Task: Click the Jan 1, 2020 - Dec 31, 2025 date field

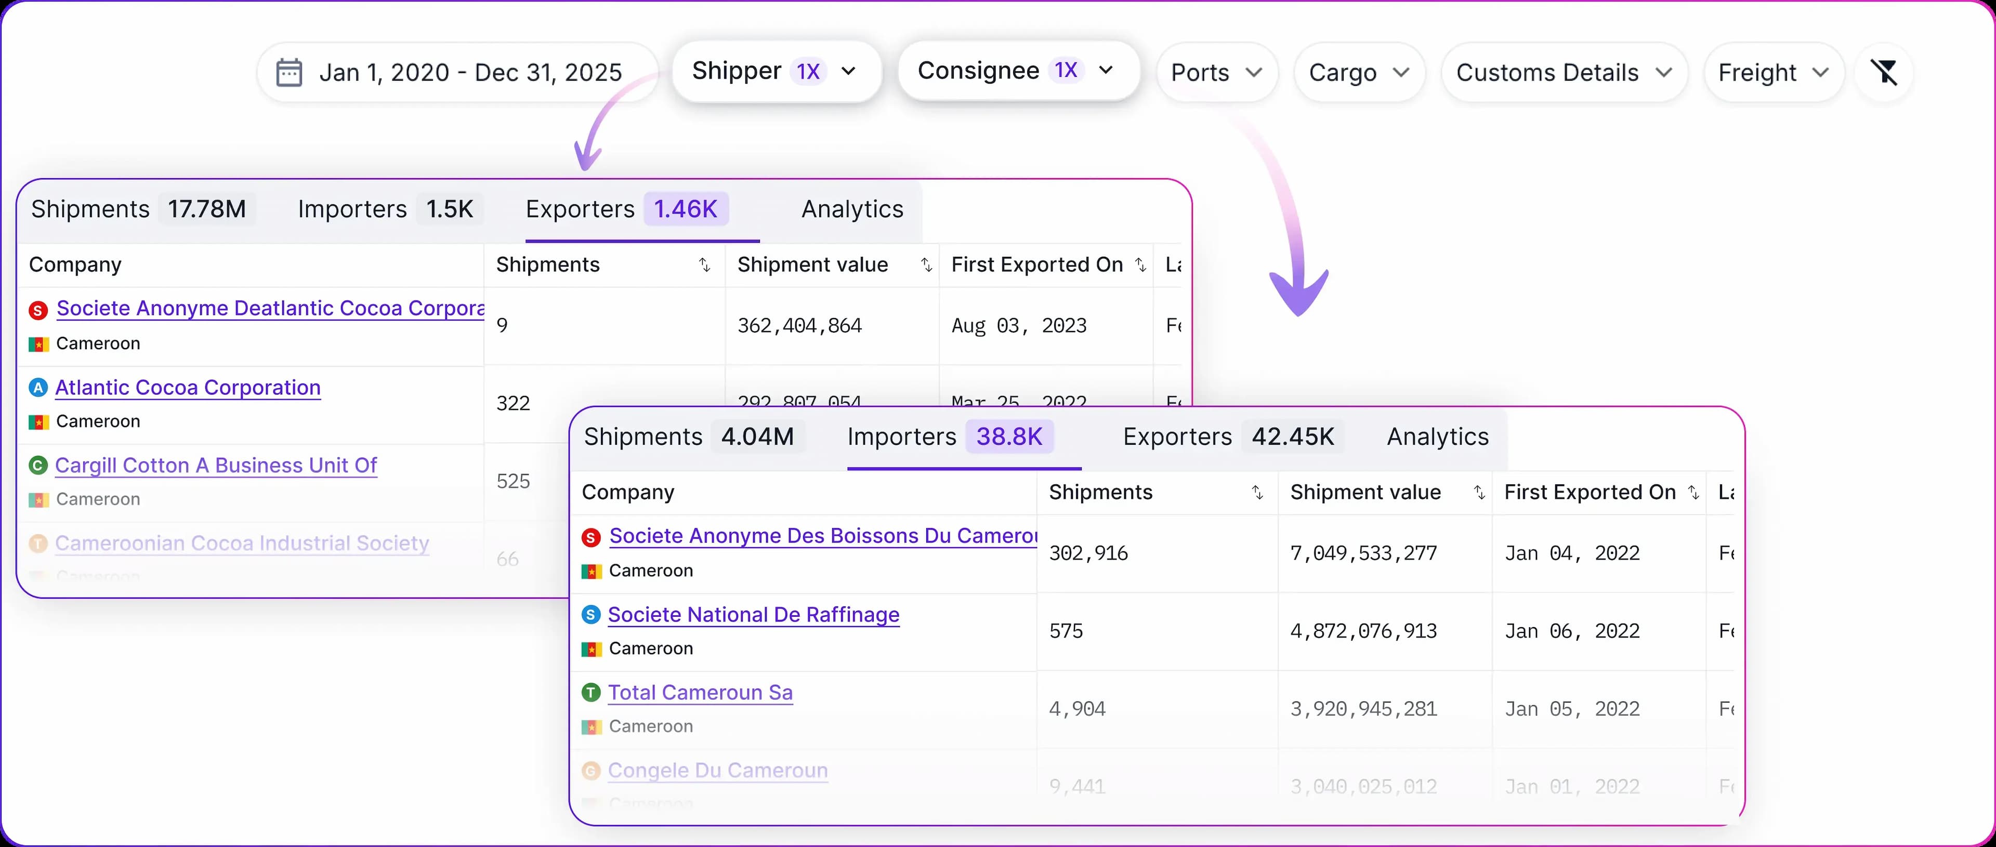Action: click(x=469, y=73)
